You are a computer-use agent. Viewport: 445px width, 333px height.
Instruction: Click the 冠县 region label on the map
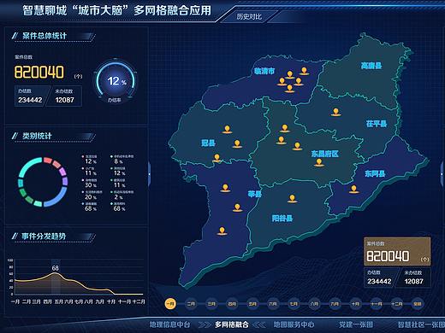click(x=208, y=143)
